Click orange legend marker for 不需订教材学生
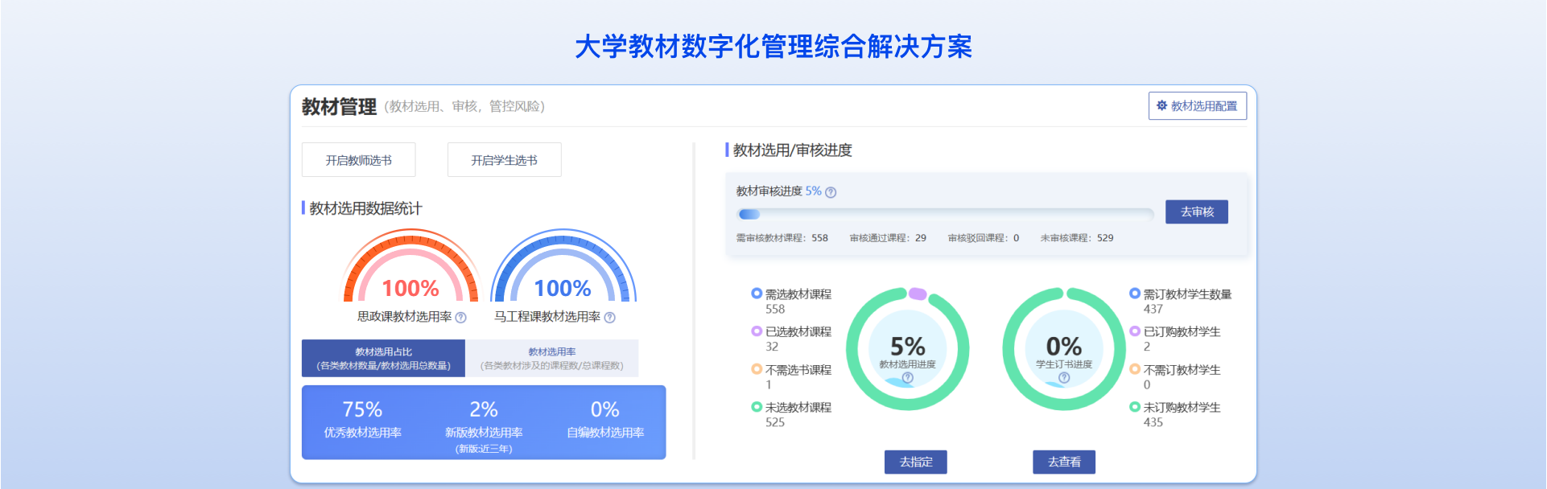 [1135, 369]
